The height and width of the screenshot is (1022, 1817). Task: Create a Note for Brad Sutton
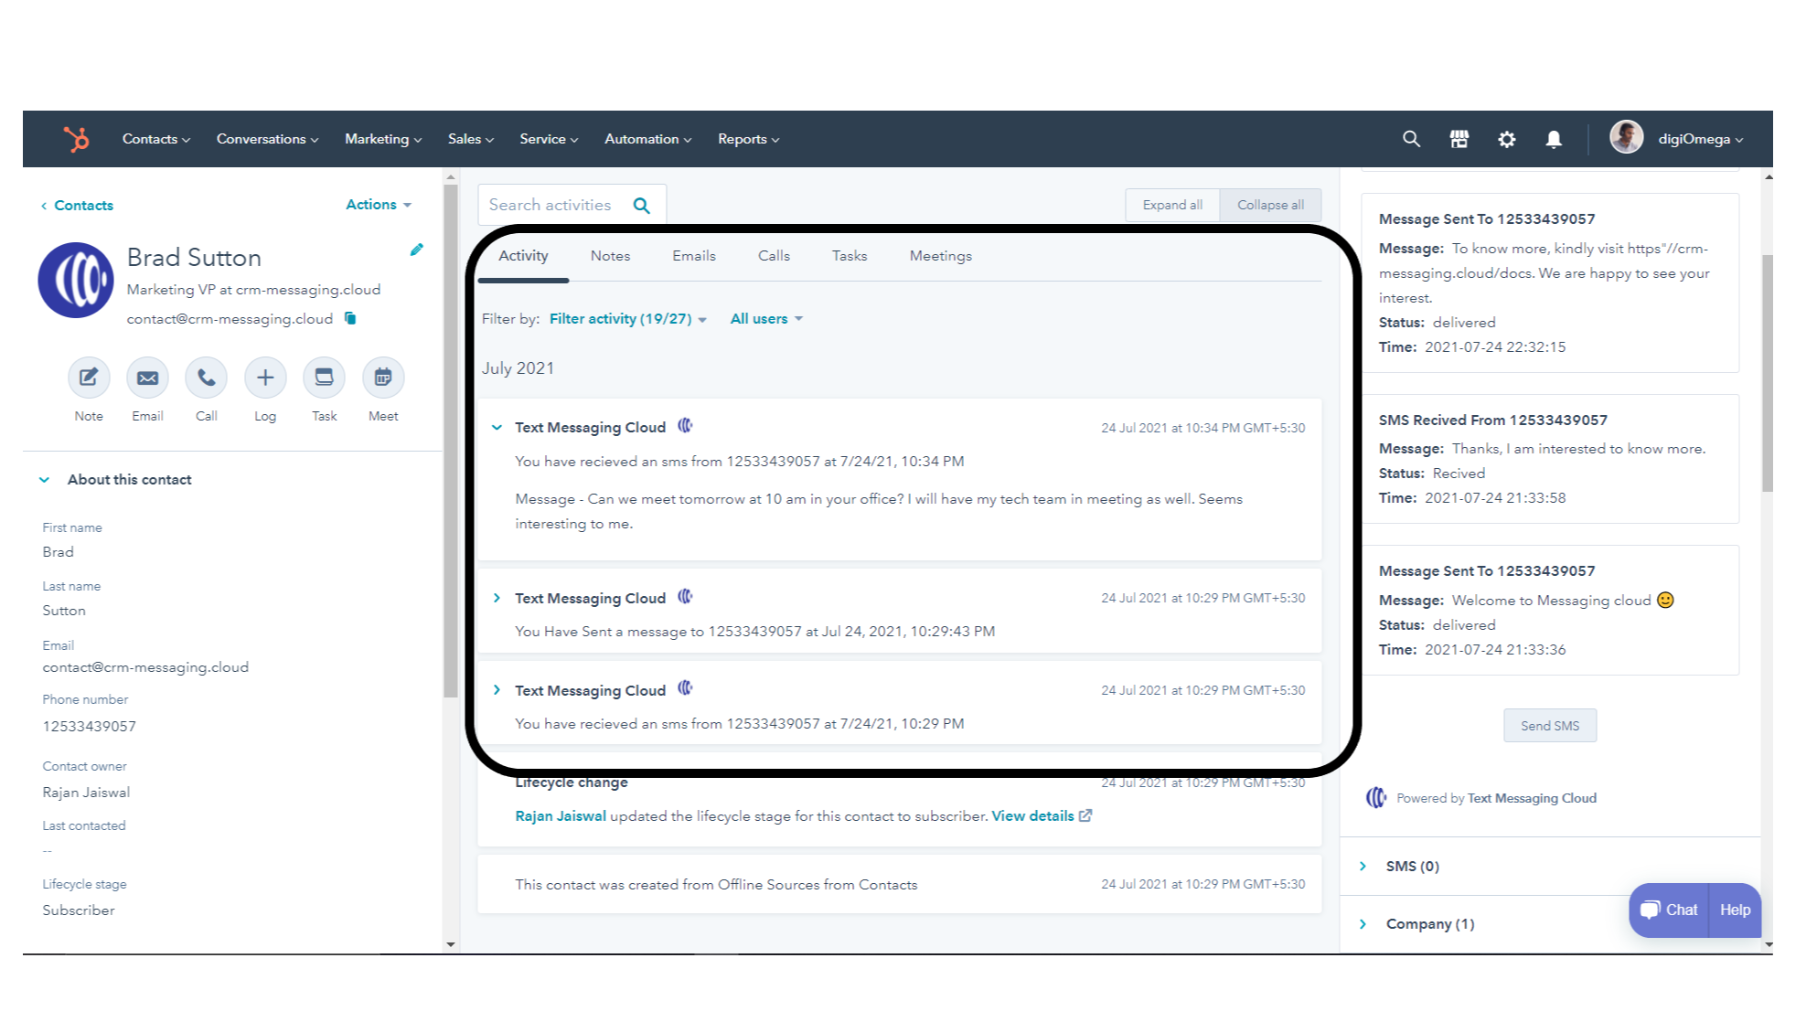(x=88, y=377)
